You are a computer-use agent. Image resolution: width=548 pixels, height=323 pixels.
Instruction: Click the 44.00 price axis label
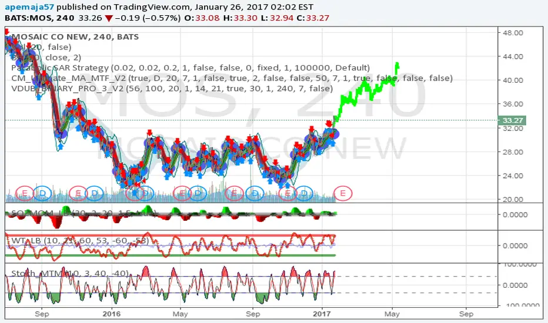point(513,56)
